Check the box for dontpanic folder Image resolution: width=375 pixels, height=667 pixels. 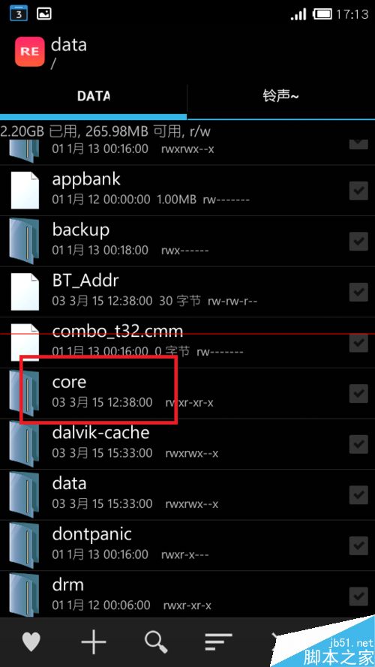(358, 545)
